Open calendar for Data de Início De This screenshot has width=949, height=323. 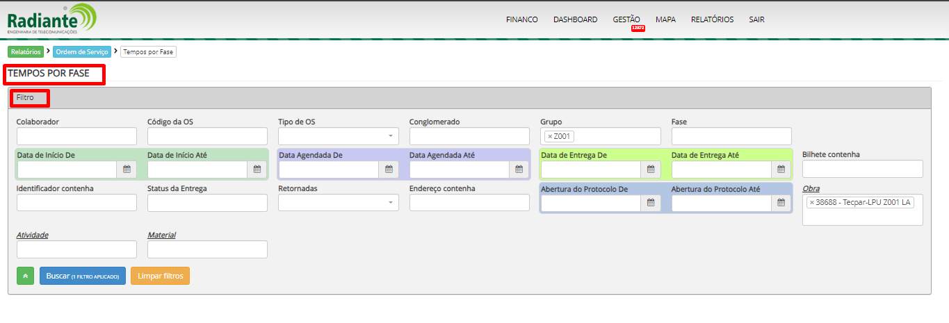(x=127, y=169)
